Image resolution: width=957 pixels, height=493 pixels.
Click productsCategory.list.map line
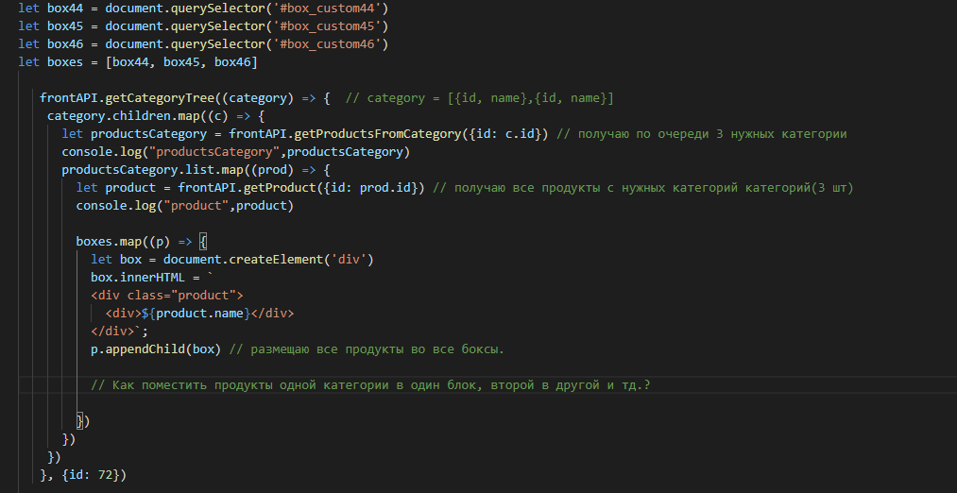(196, 170)
